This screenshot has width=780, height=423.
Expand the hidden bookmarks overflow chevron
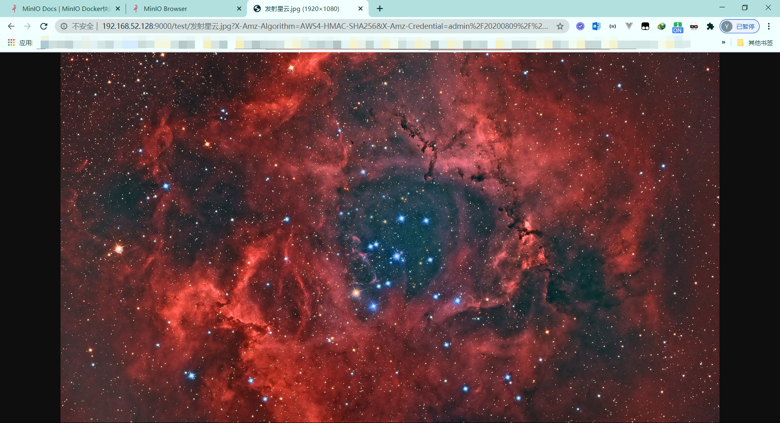tap(724, 43)
